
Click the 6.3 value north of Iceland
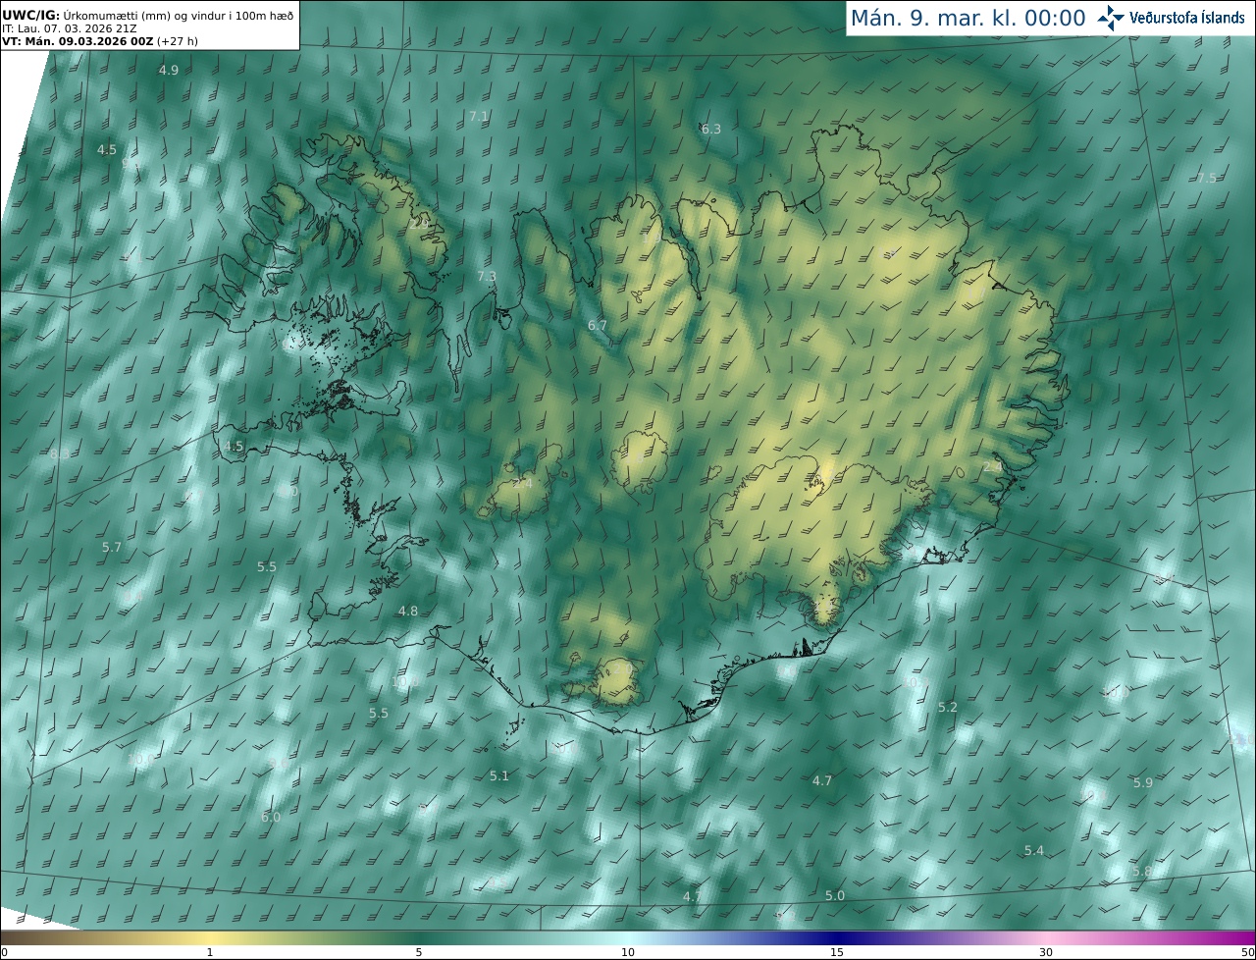click(x=711, y=129)
